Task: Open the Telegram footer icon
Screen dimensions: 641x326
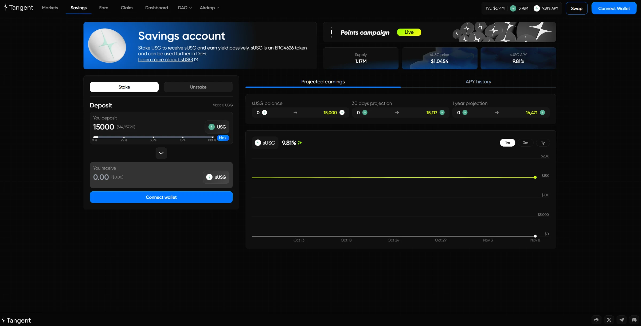Action: tap(622, 320)
